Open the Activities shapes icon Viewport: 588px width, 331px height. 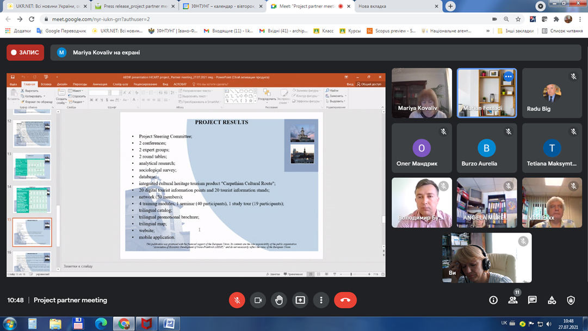[x=552, y=300]
